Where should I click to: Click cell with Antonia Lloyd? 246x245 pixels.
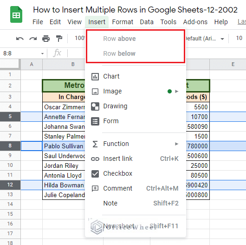pyautogui.click(x=64, y=175)
